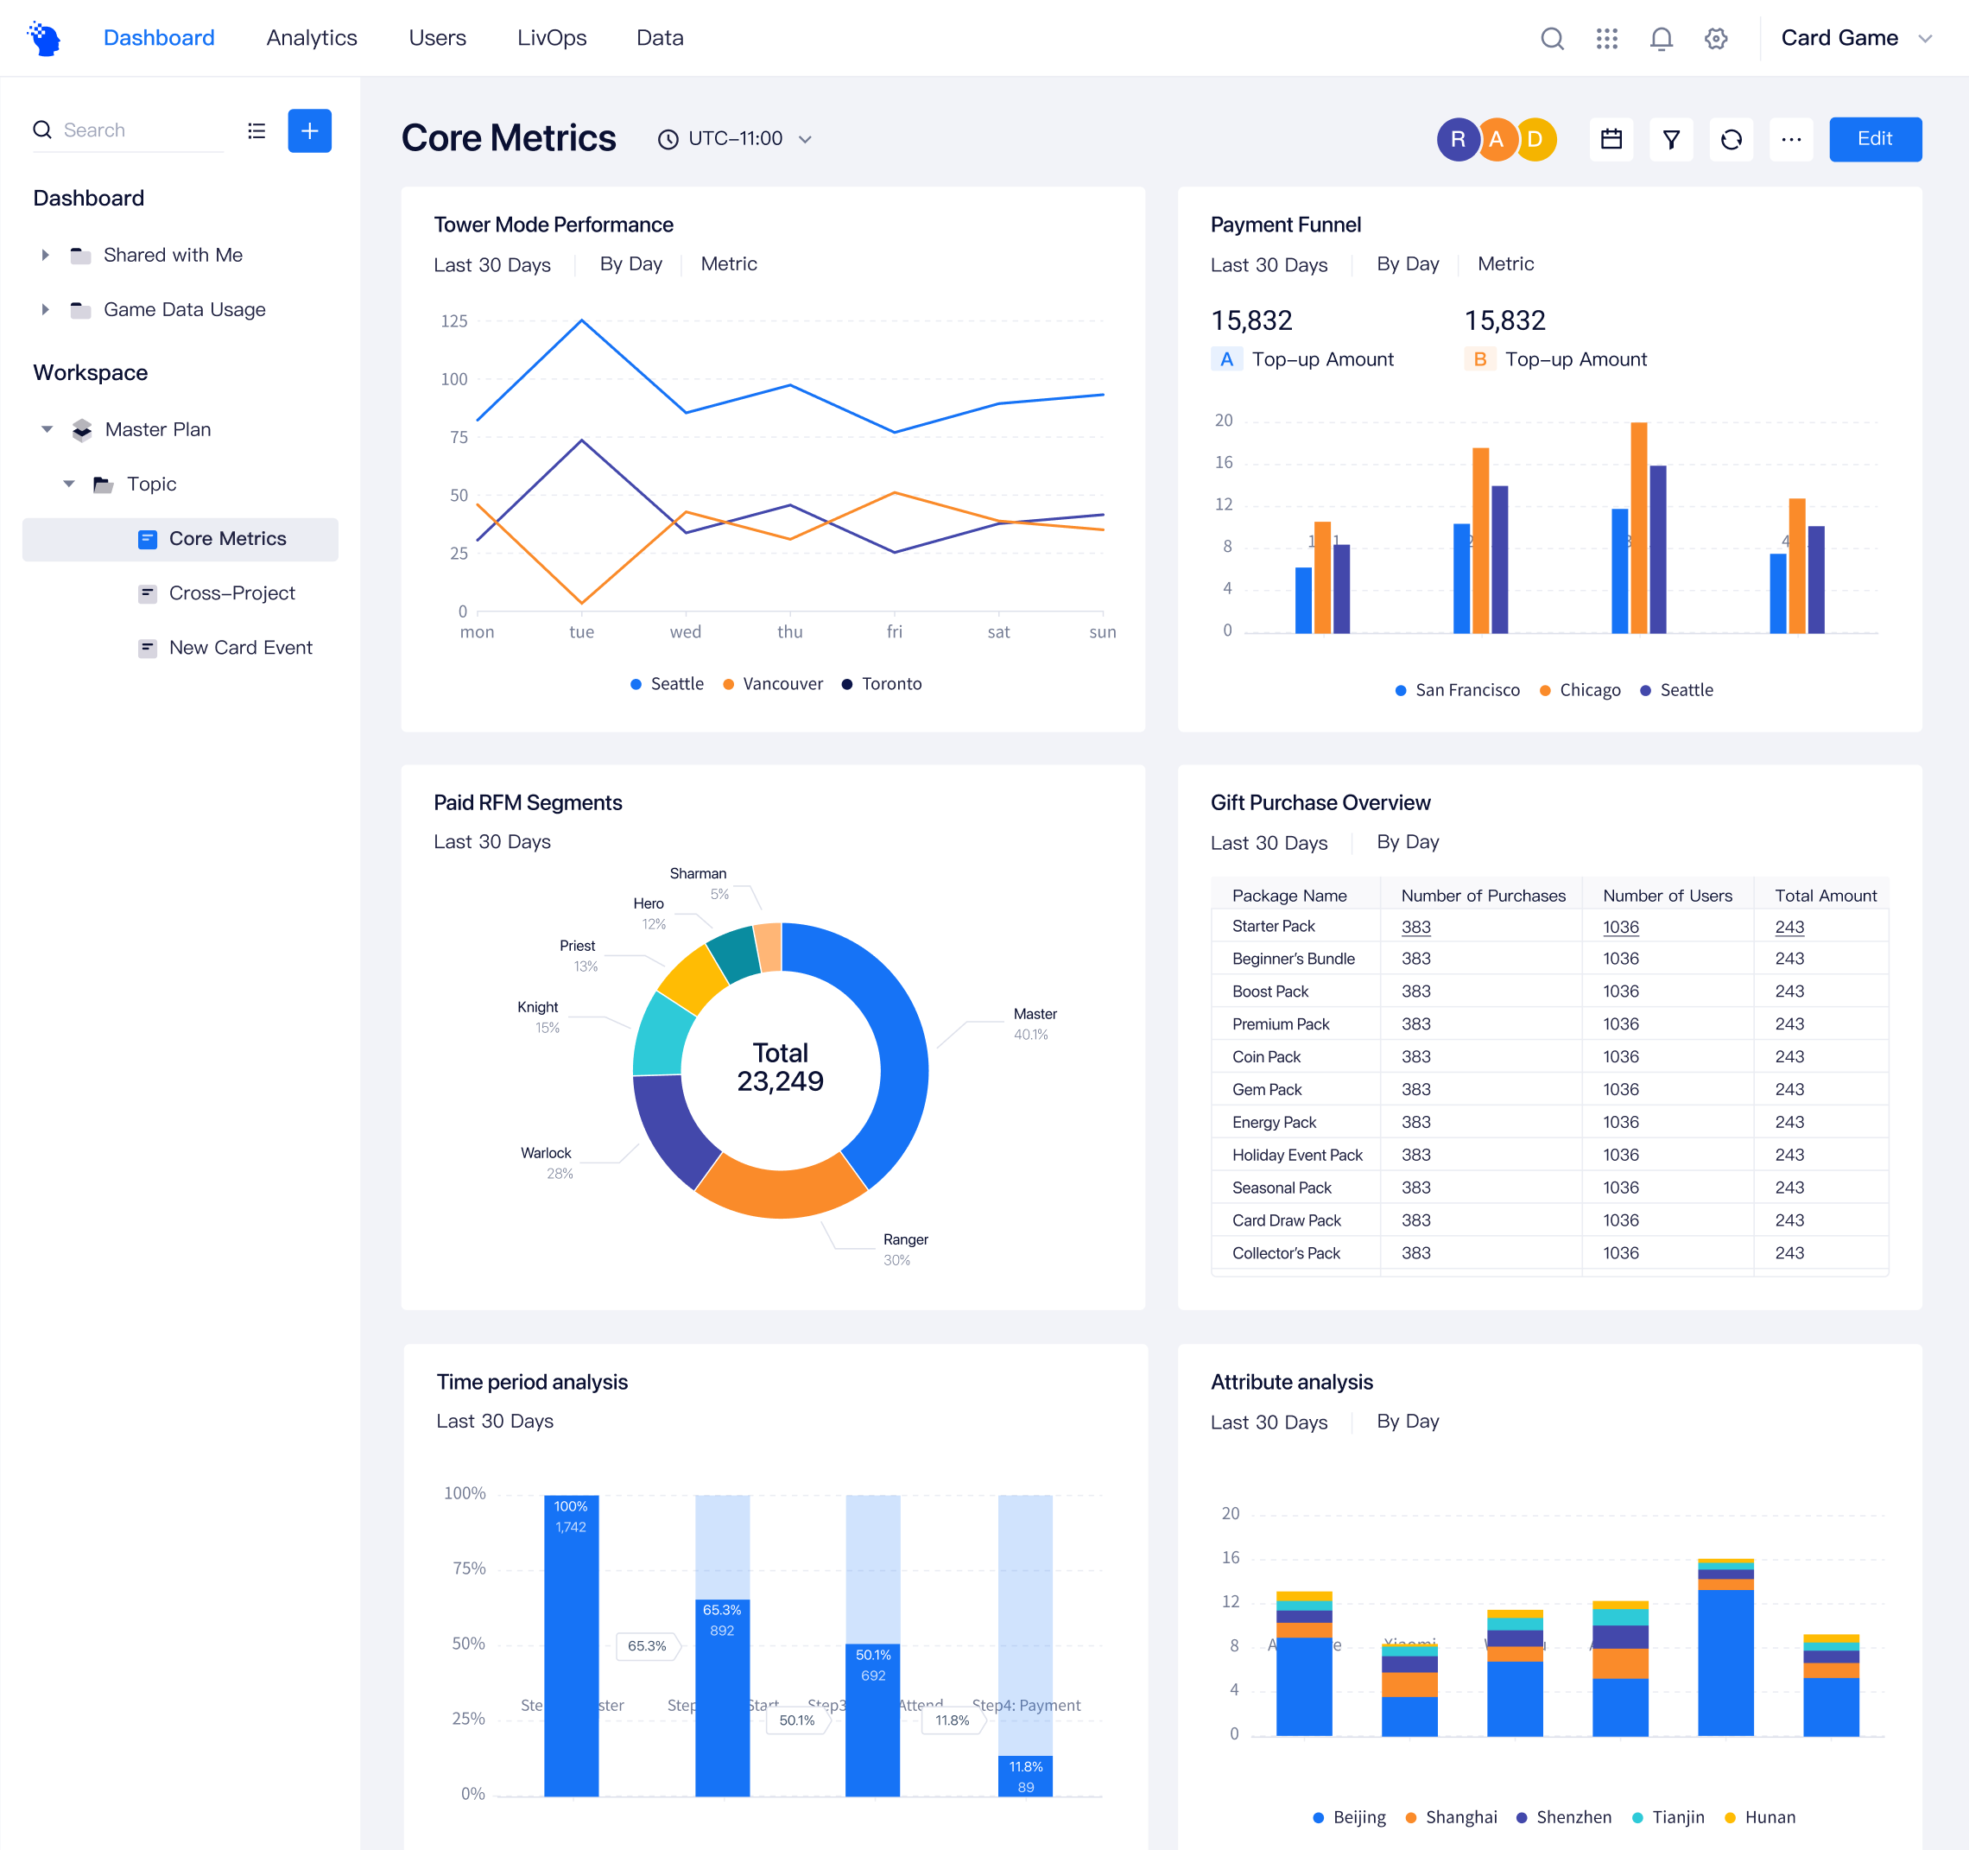Expand the Shared with Me folder
1969x1850 pixels.
tap(46, 256)
